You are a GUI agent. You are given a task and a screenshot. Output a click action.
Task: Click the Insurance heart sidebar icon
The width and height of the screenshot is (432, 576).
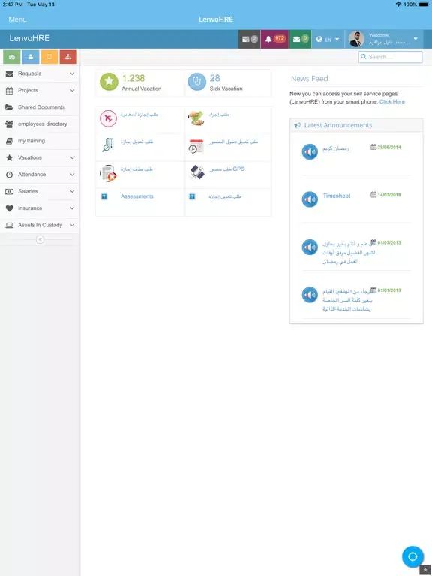[x=10, y=208]
